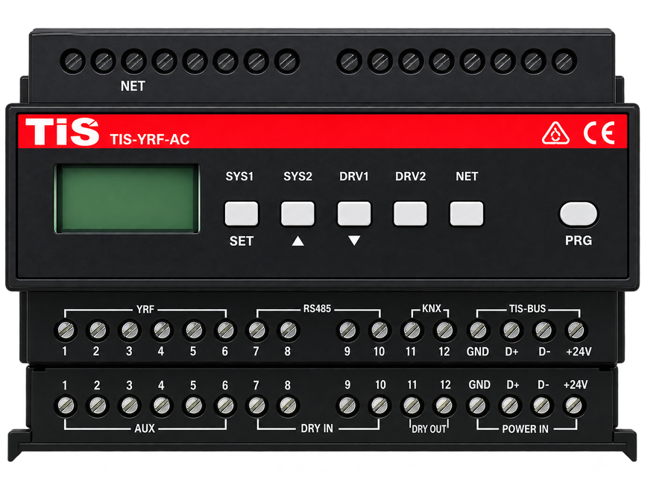
Task: Select YRF screw terminal 6
Action: point(225,330)
